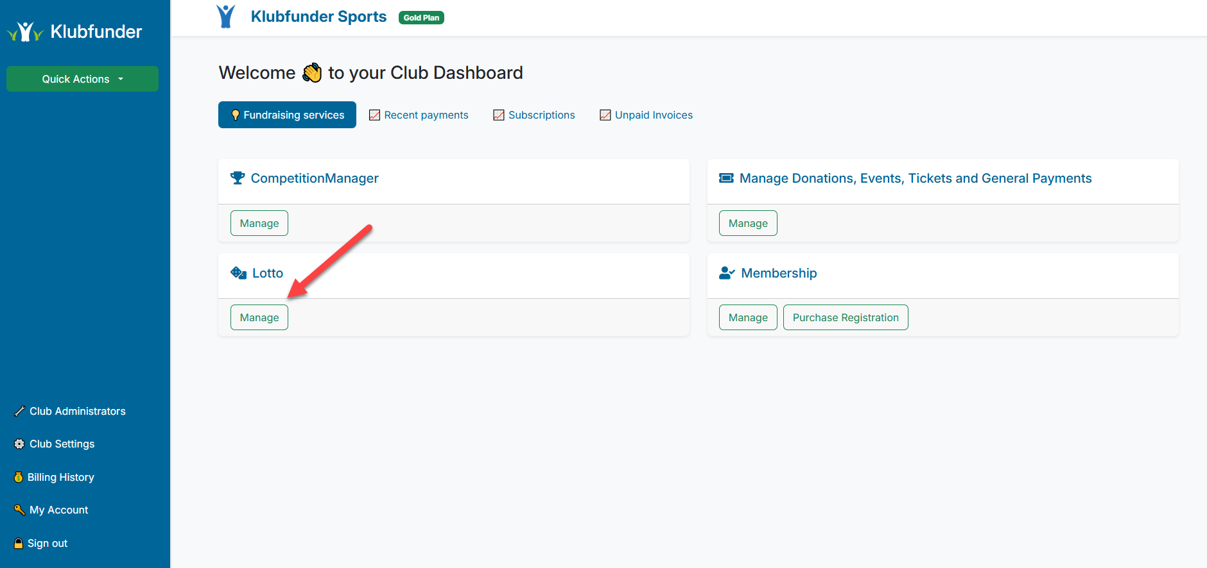
Task: Open the Club Administrators link
Action: click(77, 412)
